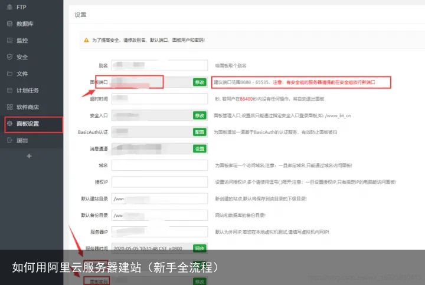Click 修改 button for panel port
Screen dimensions: 425x285
tap(200, 82)
